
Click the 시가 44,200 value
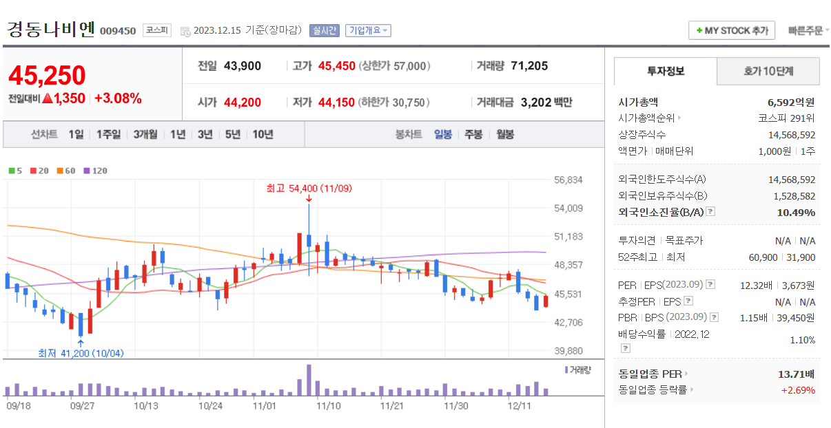tap(242, 103)
